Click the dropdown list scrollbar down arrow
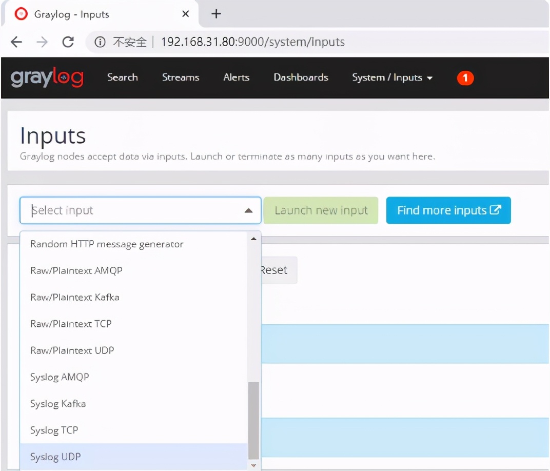 click(x=253, y=465)
